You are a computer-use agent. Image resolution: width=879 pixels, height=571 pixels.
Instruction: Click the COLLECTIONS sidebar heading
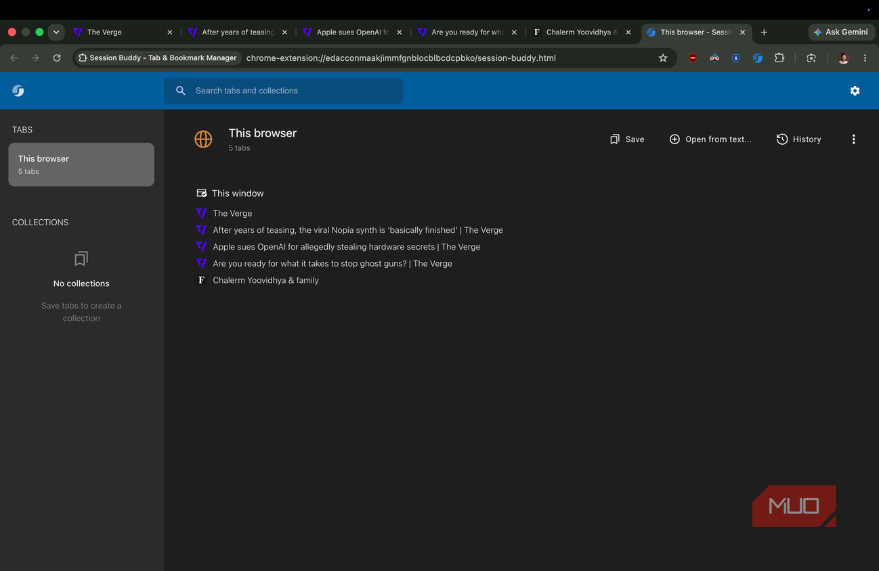40,223
